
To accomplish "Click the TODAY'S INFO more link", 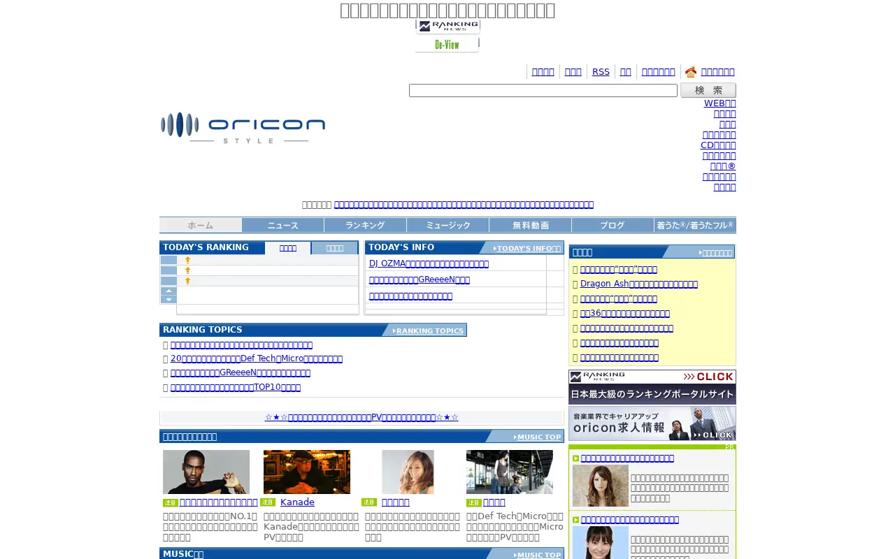I will click(x=528, y=248).
